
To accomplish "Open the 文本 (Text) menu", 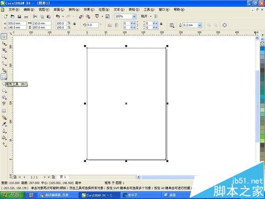I will [x=119, y=10].
